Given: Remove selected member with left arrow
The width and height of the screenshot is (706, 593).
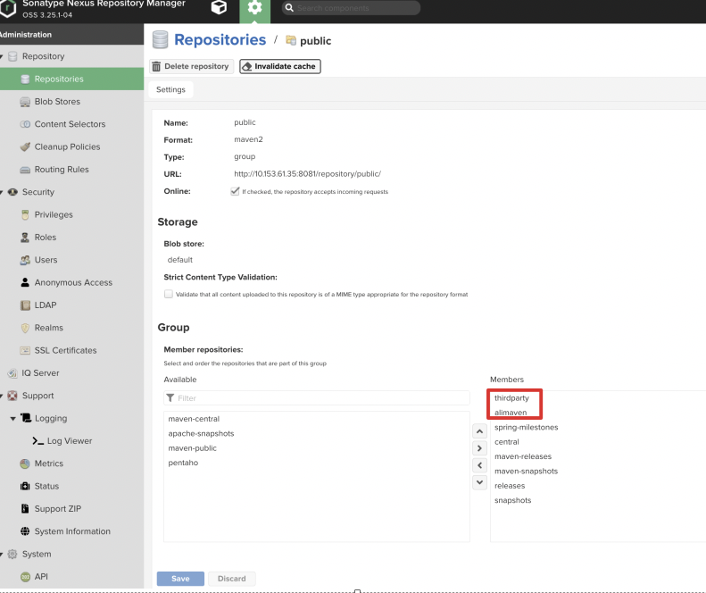Looking at the screenshot, I should click(x=480, y=465).
